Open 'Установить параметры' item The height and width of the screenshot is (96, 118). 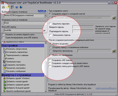click(17, 52)
